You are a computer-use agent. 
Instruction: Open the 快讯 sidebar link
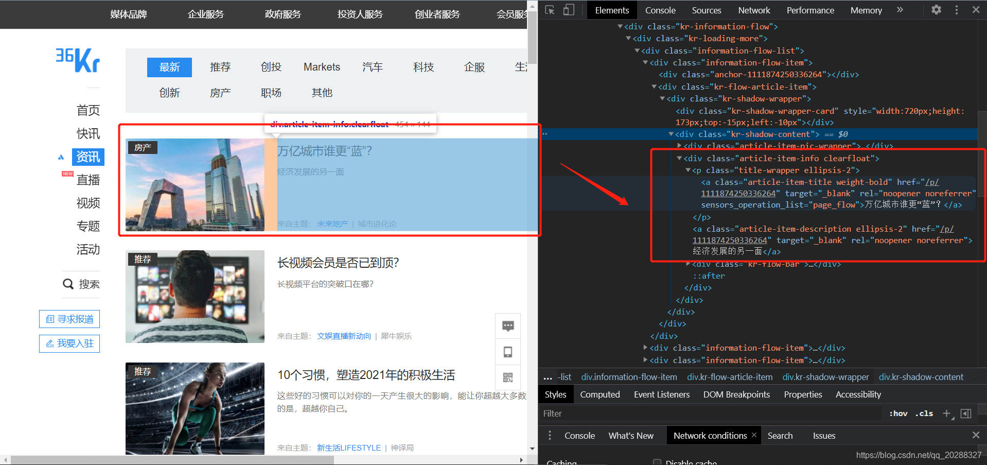tap(88, 134)
